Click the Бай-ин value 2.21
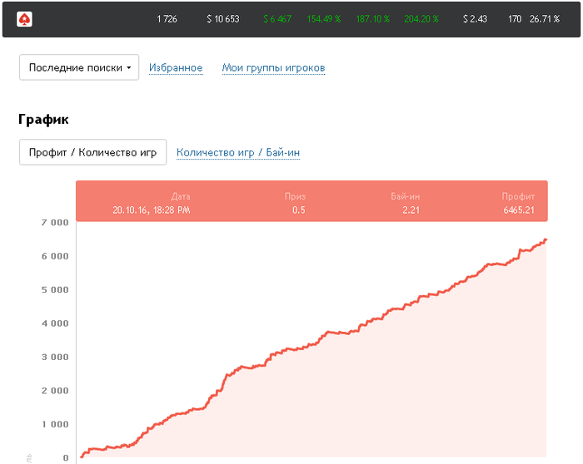This screenshot has height=464, width=583. [411, 210]
